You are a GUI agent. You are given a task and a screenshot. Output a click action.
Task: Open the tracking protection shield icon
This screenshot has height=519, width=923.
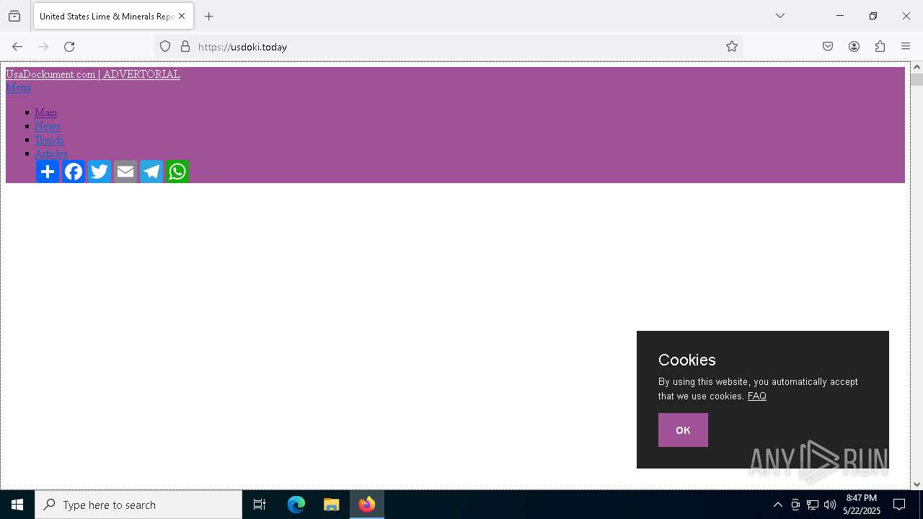coord(165,47)
